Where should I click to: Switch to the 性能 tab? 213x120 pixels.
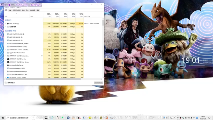pos(10,10)
